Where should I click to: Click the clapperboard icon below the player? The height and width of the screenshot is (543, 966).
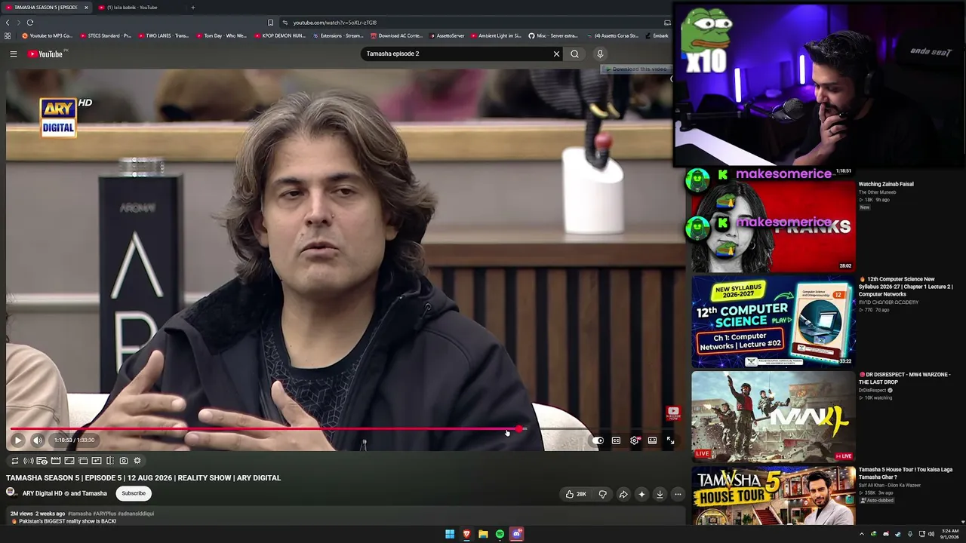tap(56, 461)
